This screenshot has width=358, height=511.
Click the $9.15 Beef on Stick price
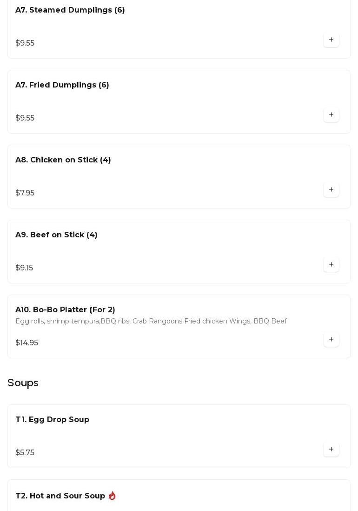click(24, 268)
